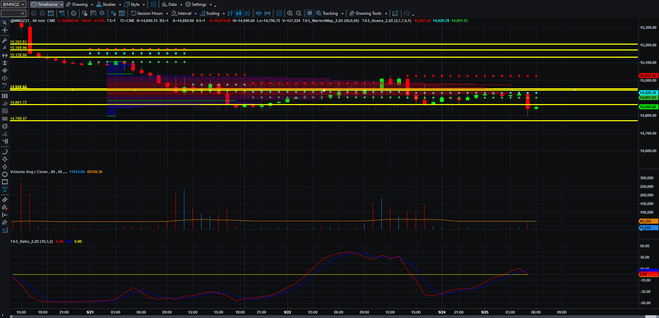Click the zoom out magnifier icon

pos(299,13)
